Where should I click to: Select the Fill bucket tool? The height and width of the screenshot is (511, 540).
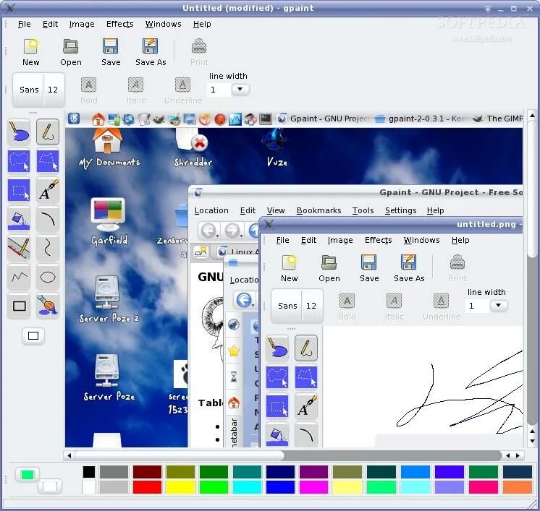click(19, 219)
